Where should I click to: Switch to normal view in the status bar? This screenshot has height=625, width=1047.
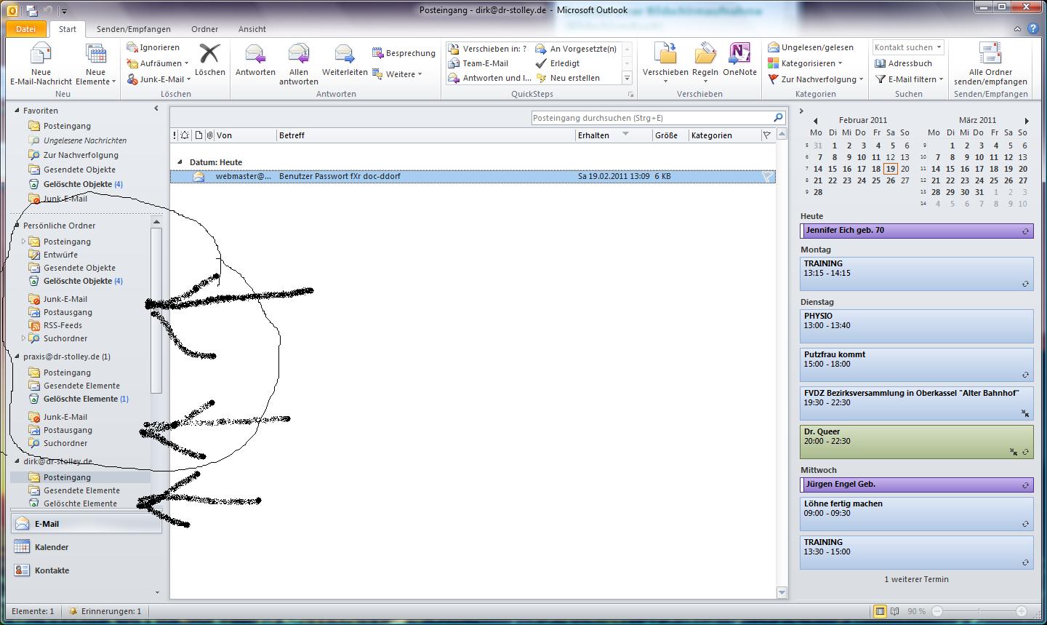(x=880, y=611)
